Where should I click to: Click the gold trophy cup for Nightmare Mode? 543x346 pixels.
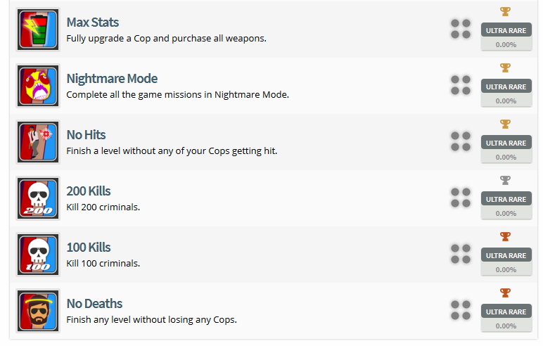[505, 68]
